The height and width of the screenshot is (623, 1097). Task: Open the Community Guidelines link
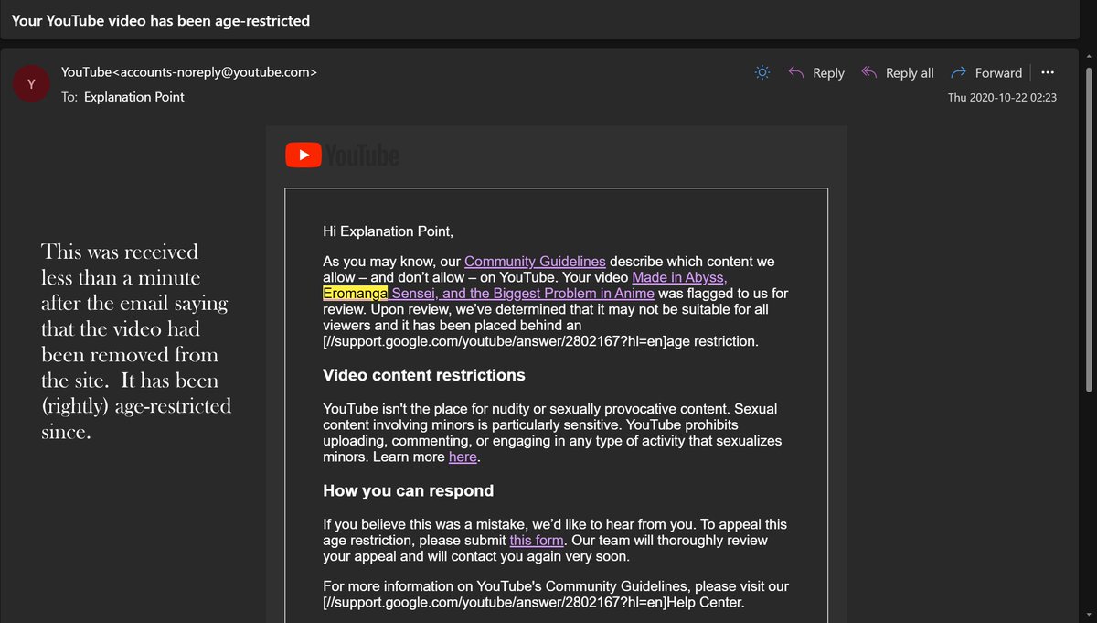535,262
